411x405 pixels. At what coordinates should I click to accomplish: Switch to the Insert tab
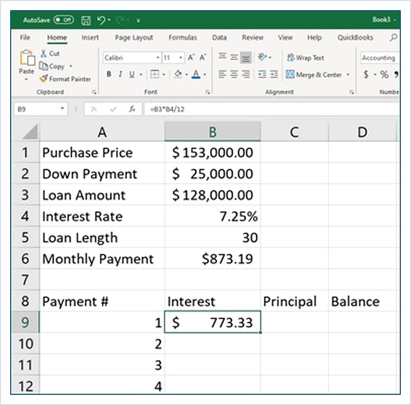[90, 37]
